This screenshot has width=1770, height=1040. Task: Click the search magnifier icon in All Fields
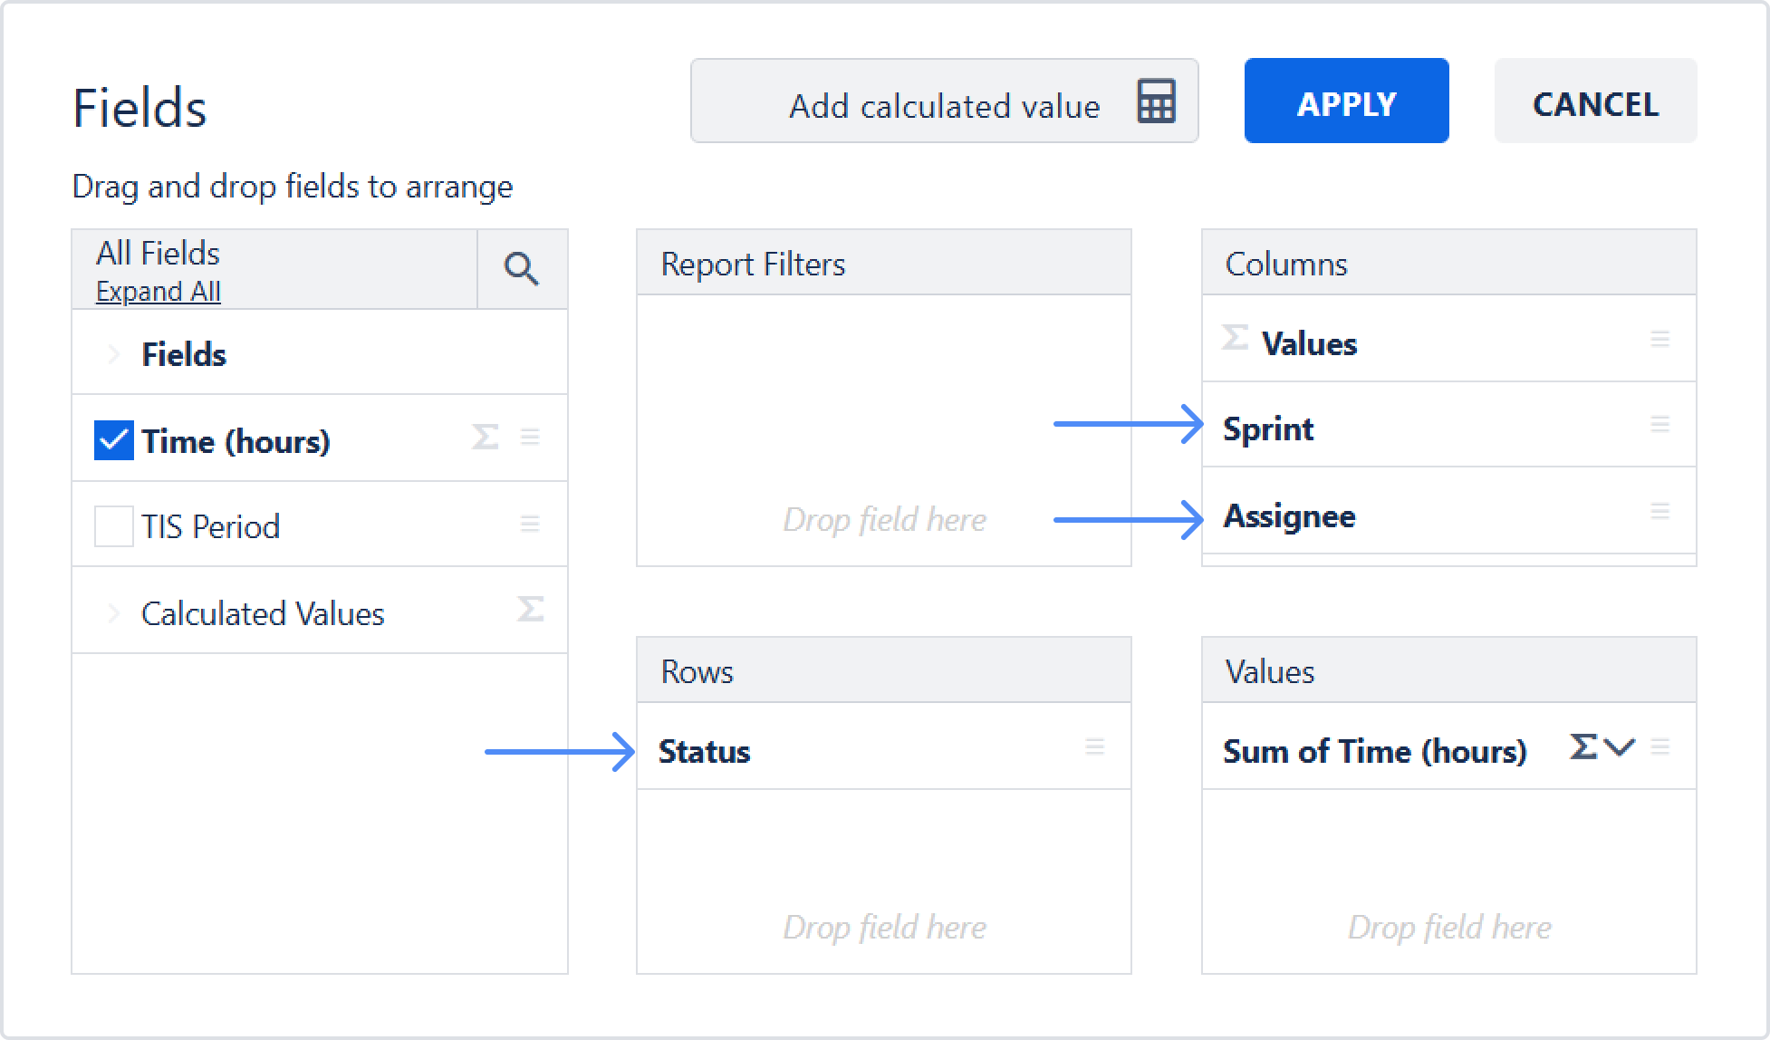(x=521, y=269)
